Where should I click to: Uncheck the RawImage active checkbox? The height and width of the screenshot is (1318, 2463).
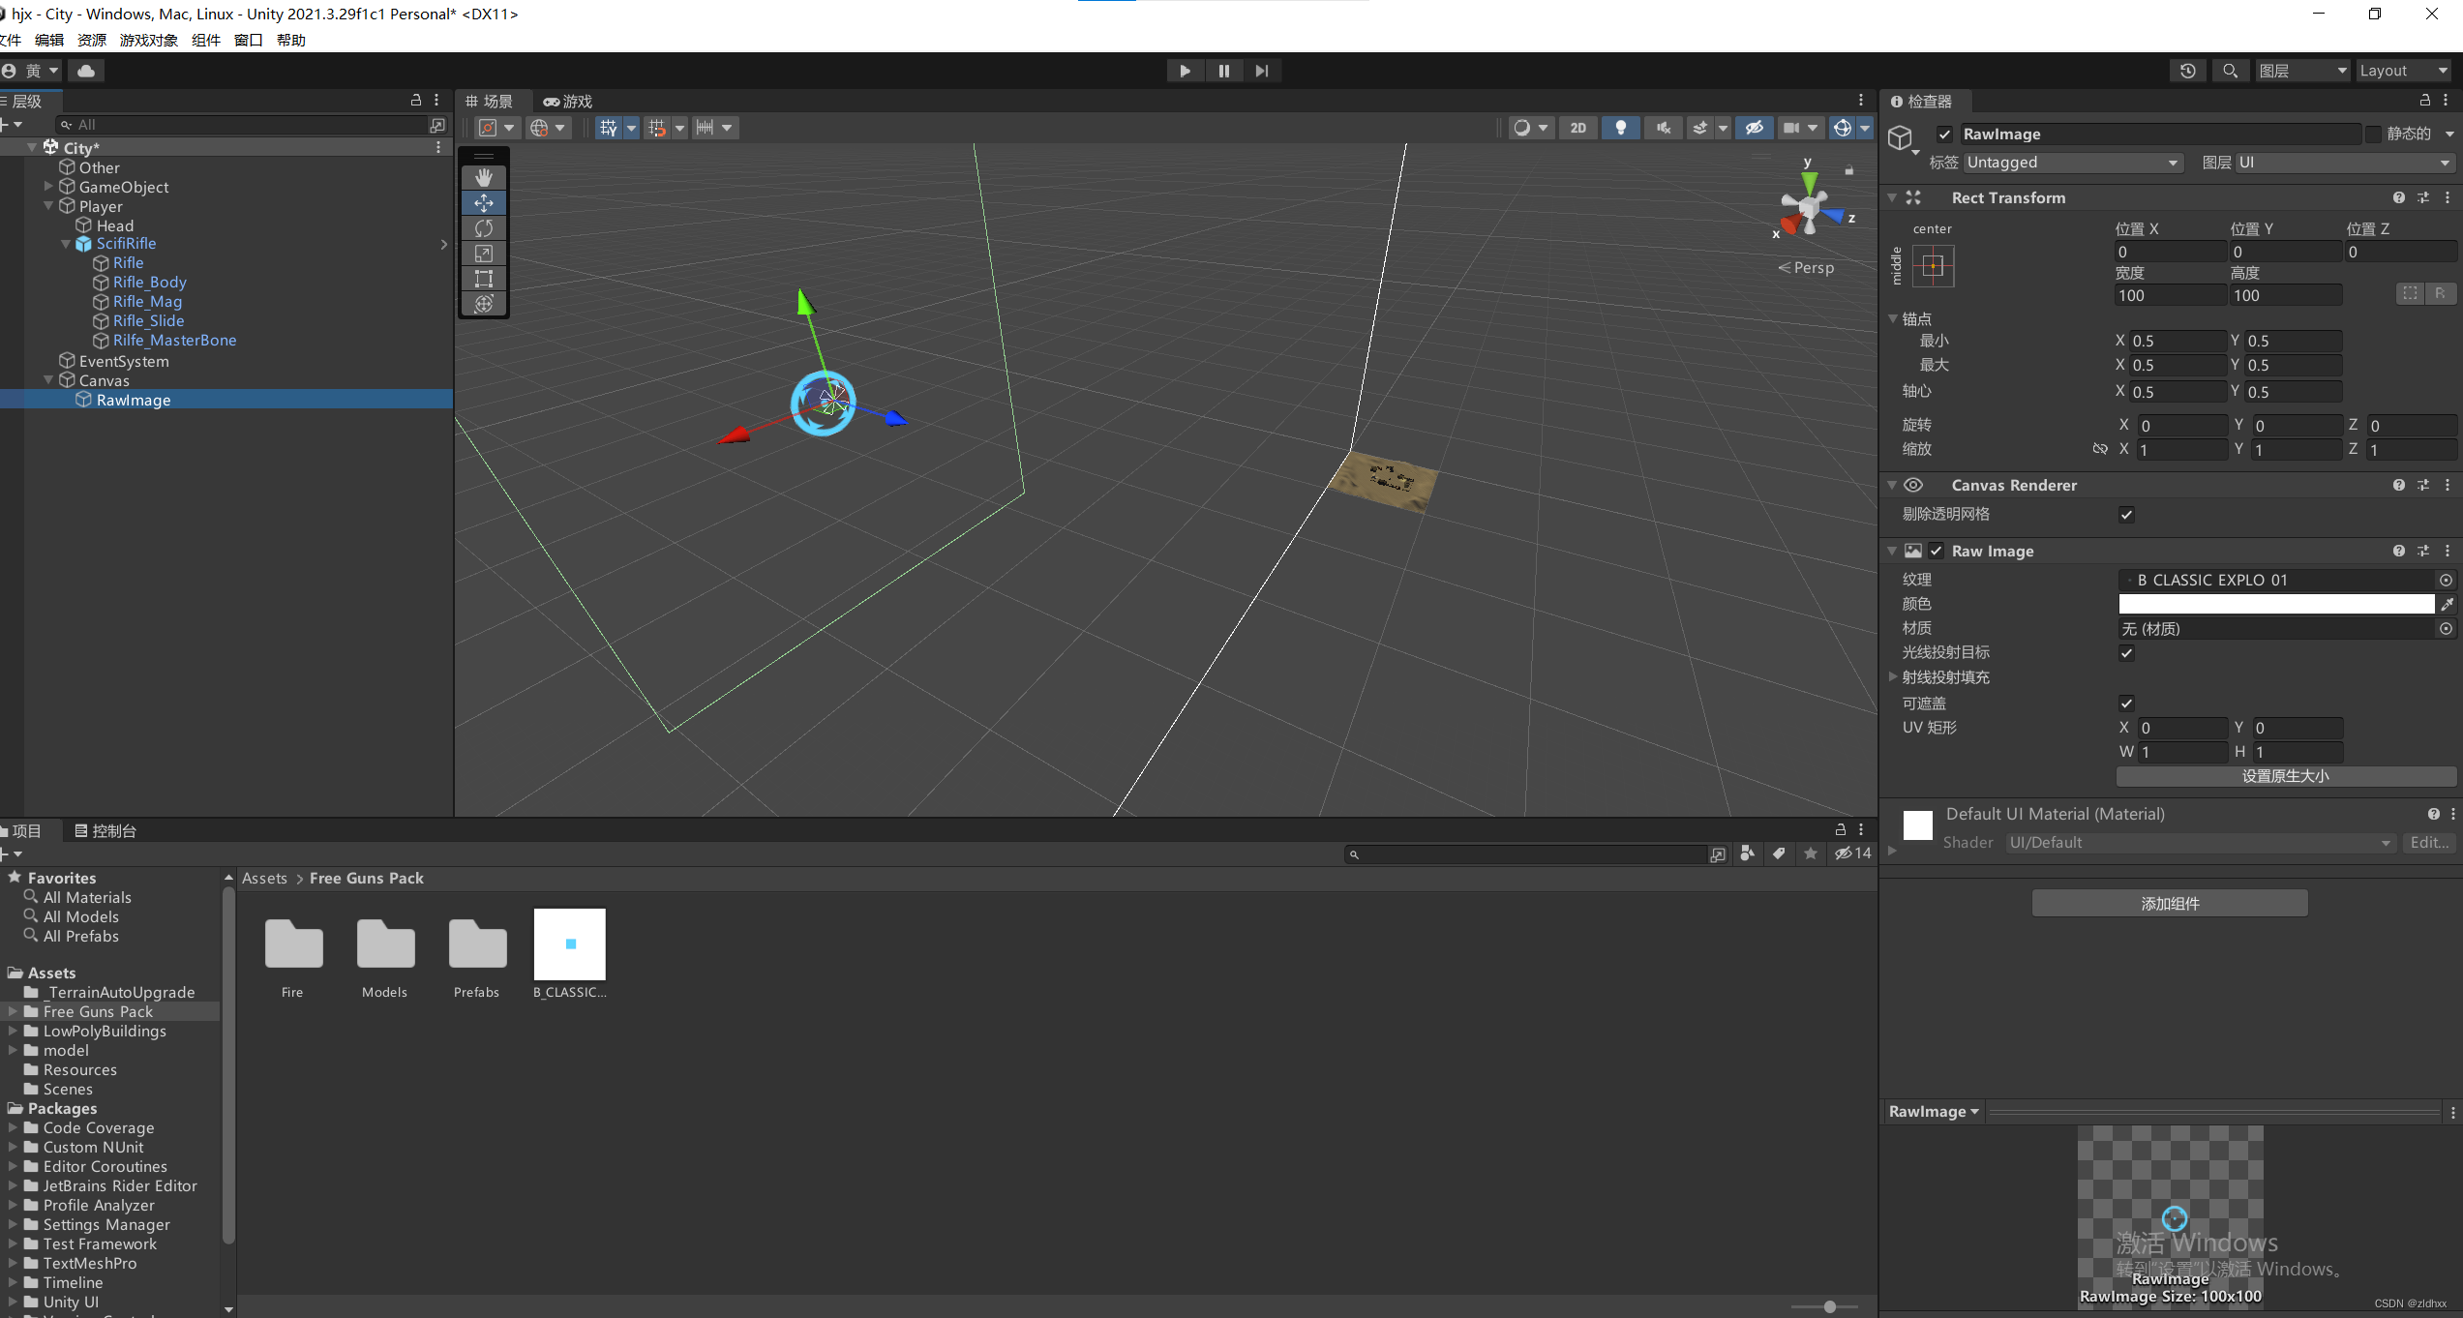point(1944,135)
